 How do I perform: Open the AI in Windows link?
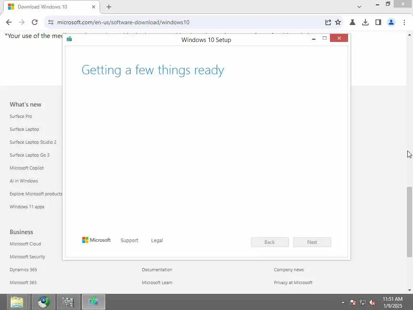pyautogui.click(x=24, y=181)
